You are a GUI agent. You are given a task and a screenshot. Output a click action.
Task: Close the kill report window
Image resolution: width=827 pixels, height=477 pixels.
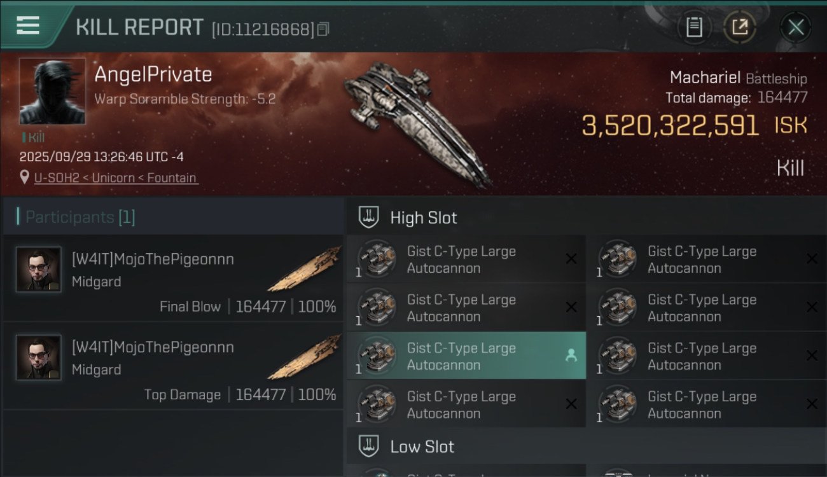pyautogui.click(x=795, y=27)
